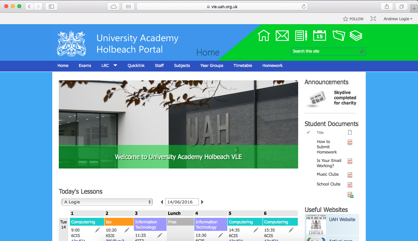Select the period 2 Iso lesson block
The width and height of the screenshot is (418, 241).
[119, 222]
